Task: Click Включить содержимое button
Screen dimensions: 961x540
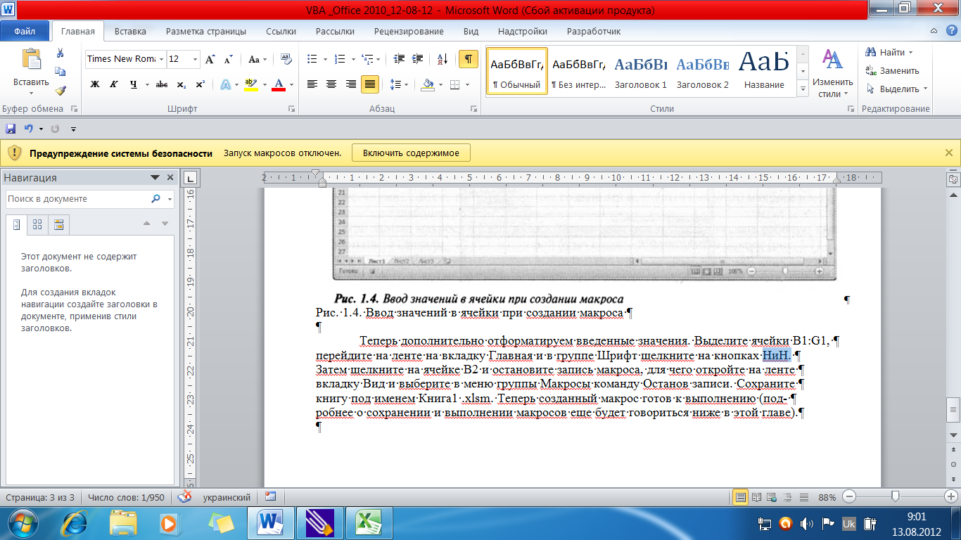Action: pyautogui.click(x=412, y=153)
